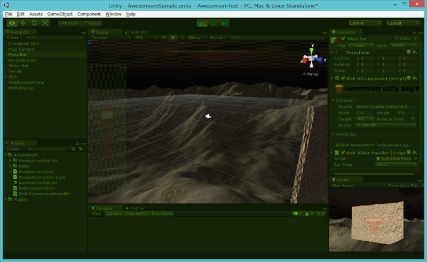This screenshot has width=427, height=262.
Task: Expand the Plugins folder
Action: coord(6,200)
